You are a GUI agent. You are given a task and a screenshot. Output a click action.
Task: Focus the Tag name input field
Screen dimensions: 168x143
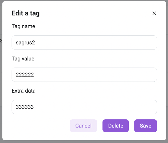84,43
